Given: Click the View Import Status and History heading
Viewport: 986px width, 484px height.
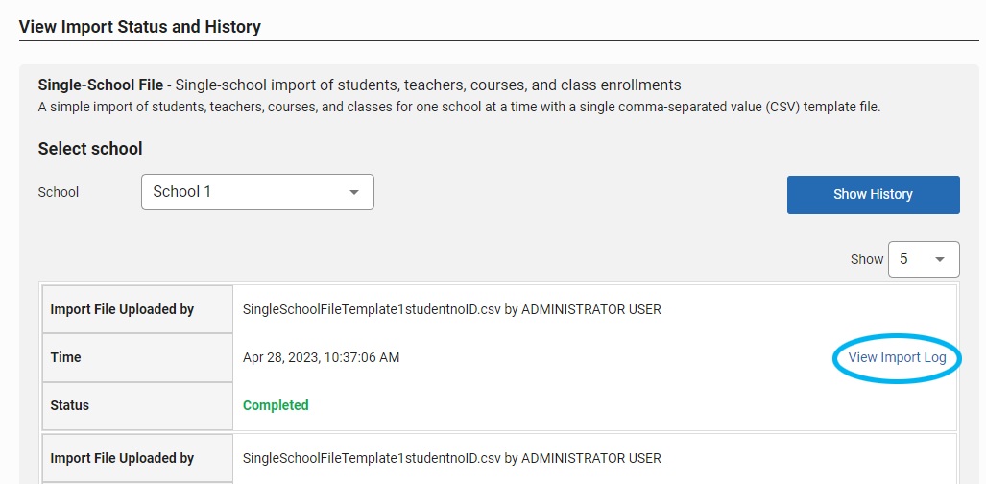Looking at the screenshot, I should pos(139,27).
